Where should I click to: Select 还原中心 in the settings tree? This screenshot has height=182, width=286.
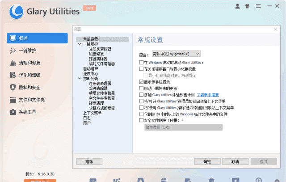[90, 74]
